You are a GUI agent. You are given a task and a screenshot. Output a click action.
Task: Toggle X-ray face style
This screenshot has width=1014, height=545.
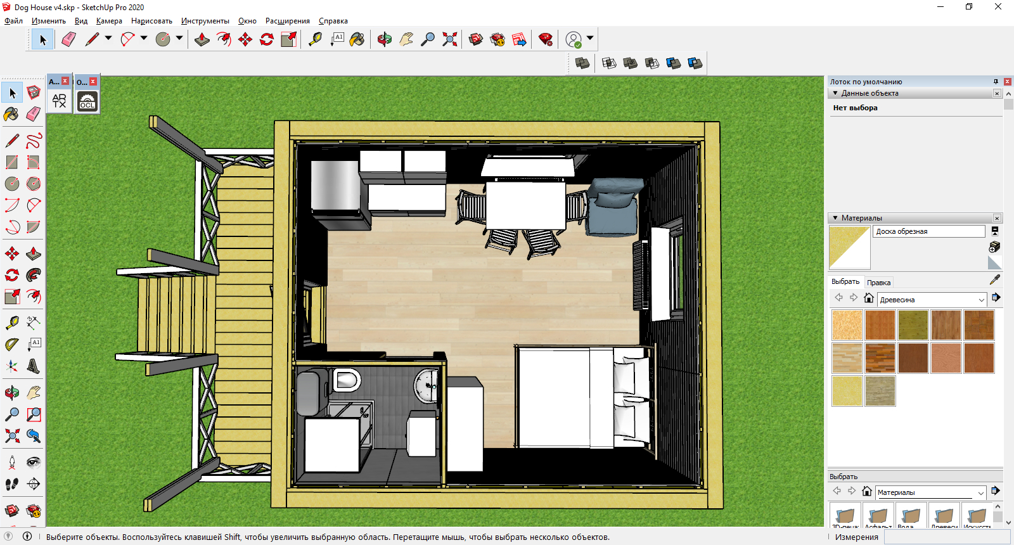coord(582,63)
